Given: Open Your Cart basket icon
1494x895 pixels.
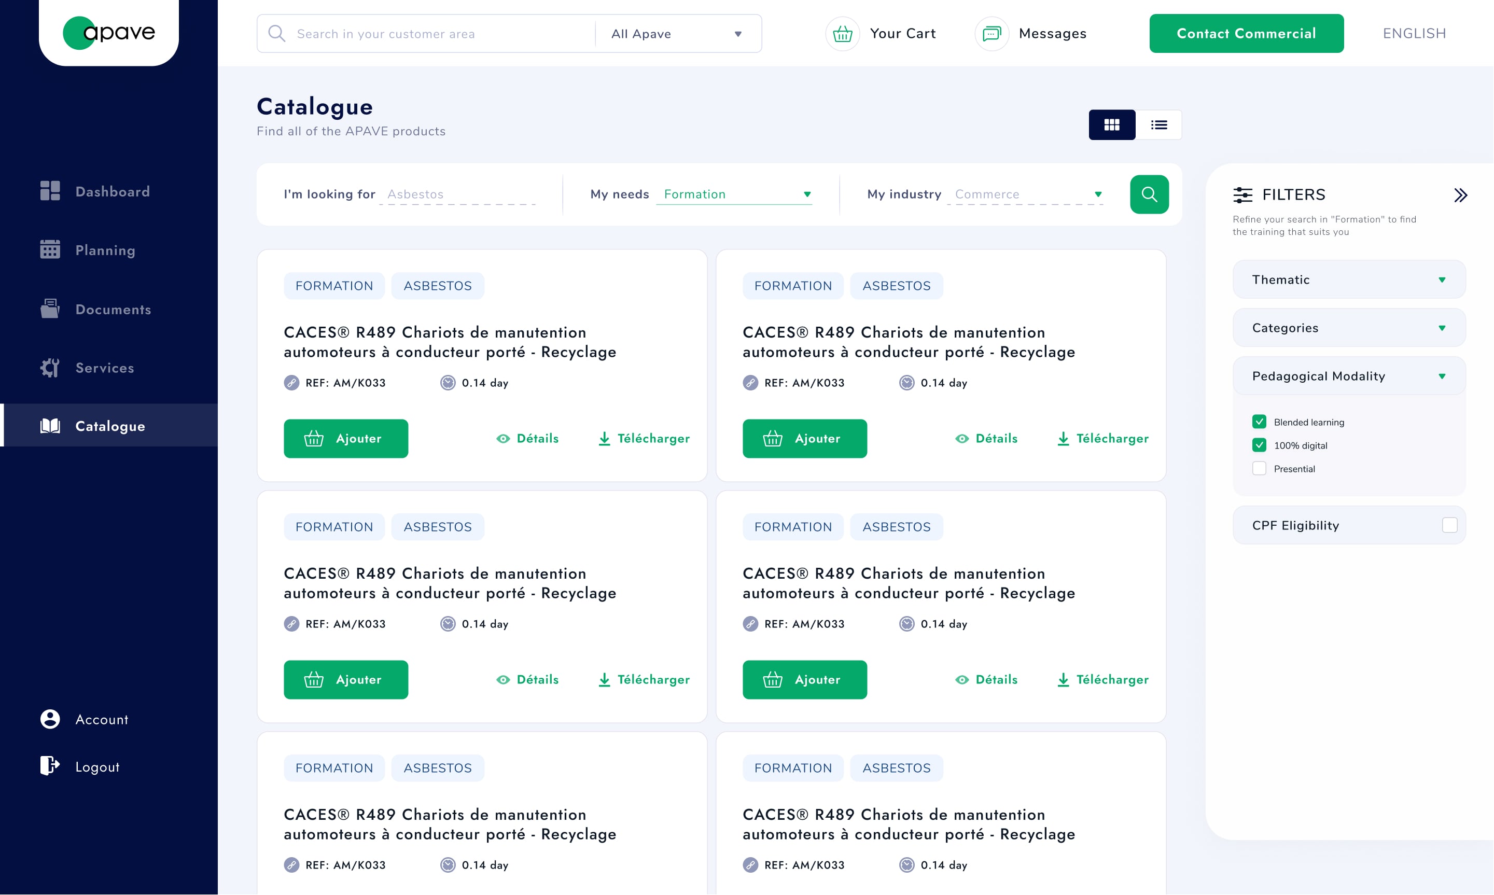Looking at the screenshot, I should [843, 34].
